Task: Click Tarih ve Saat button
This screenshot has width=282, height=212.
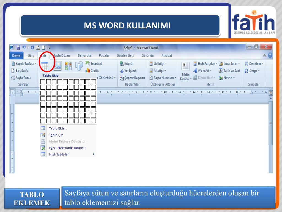Action: pos(229,71)
